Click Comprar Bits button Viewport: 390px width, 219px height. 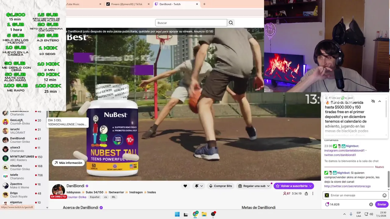220,186
